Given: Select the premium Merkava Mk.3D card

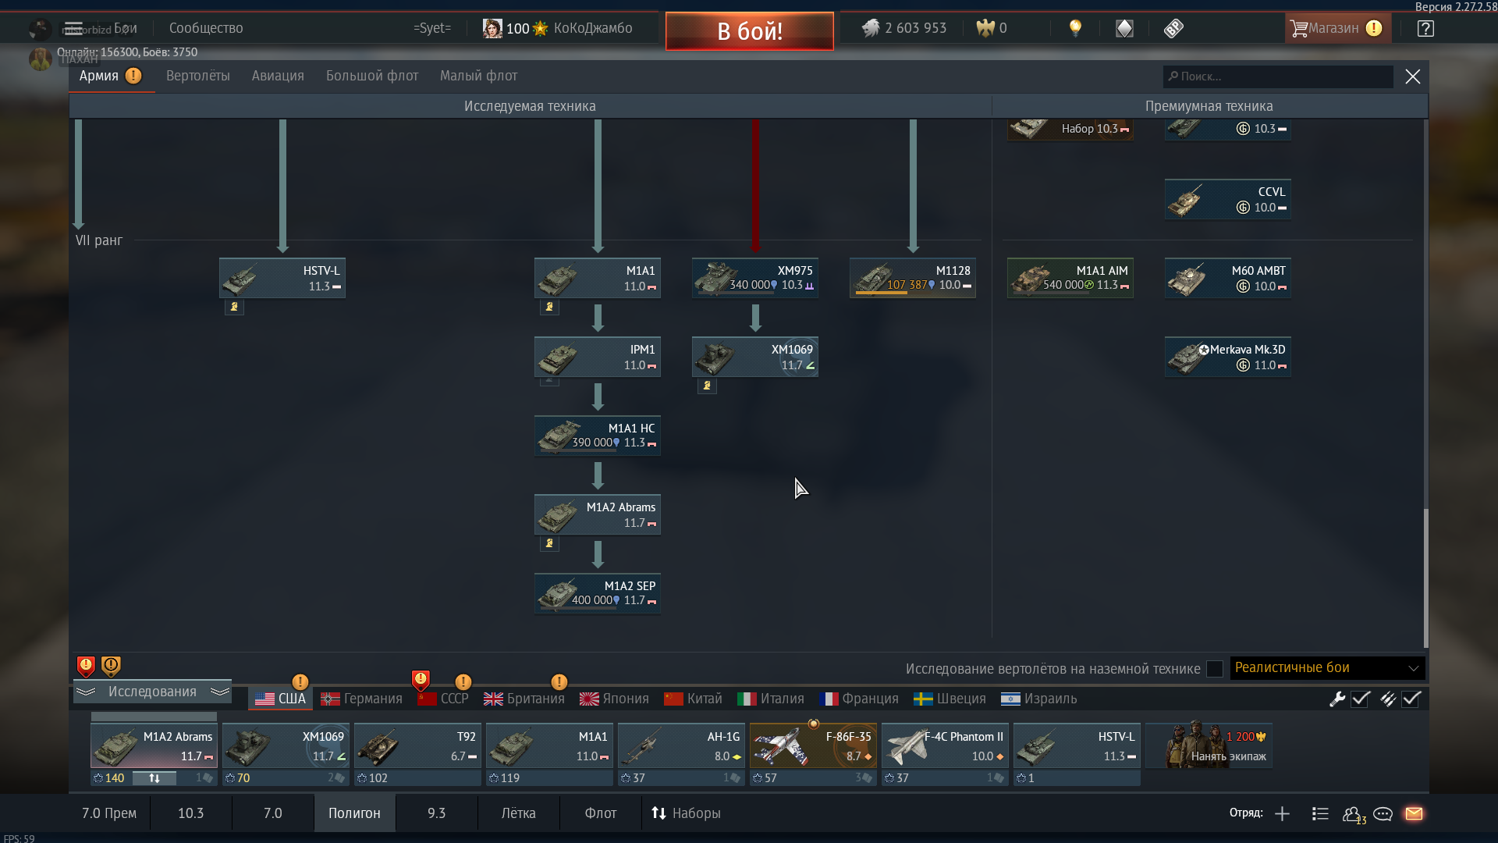Looking at the screenshot, I should (1228, 357).
